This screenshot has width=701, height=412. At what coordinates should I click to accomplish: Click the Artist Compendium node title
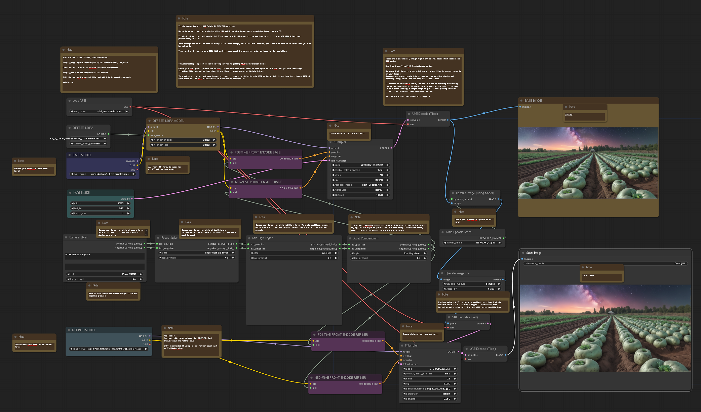point(366,238)
